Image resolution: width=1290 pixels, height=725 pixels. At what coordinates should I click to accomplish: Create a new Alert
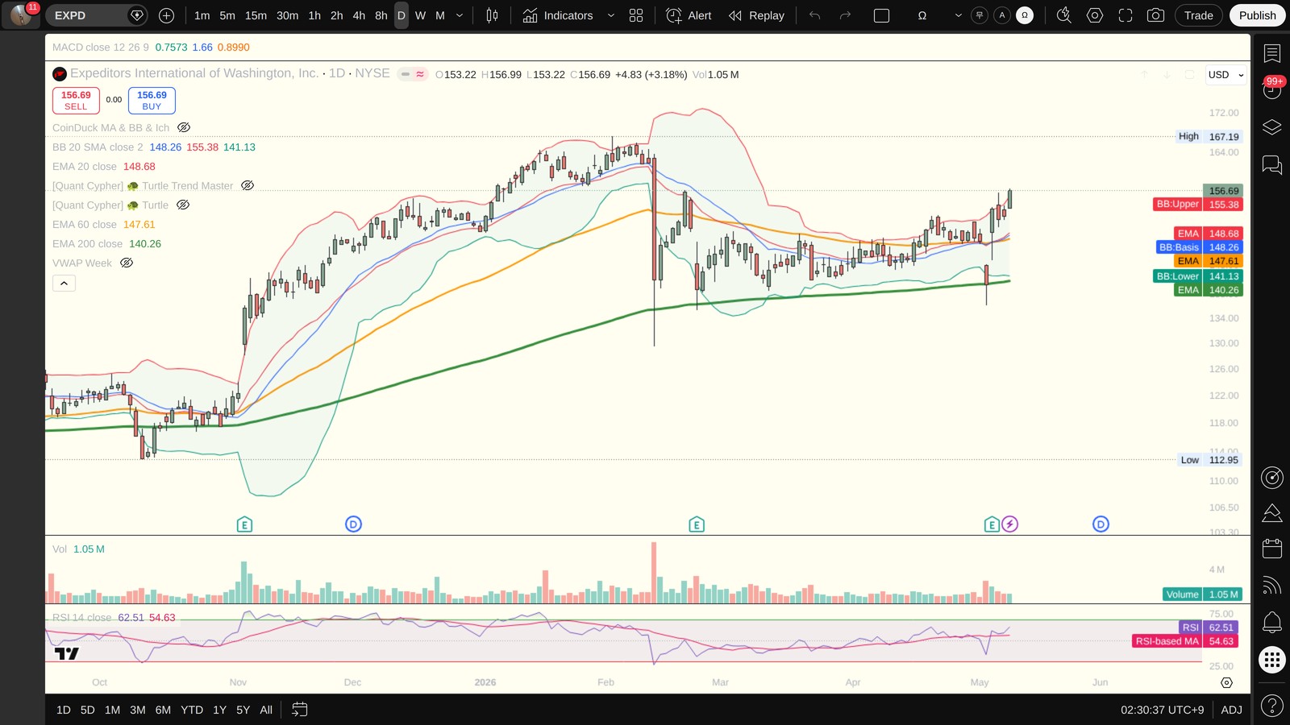(x=689, y=15)
